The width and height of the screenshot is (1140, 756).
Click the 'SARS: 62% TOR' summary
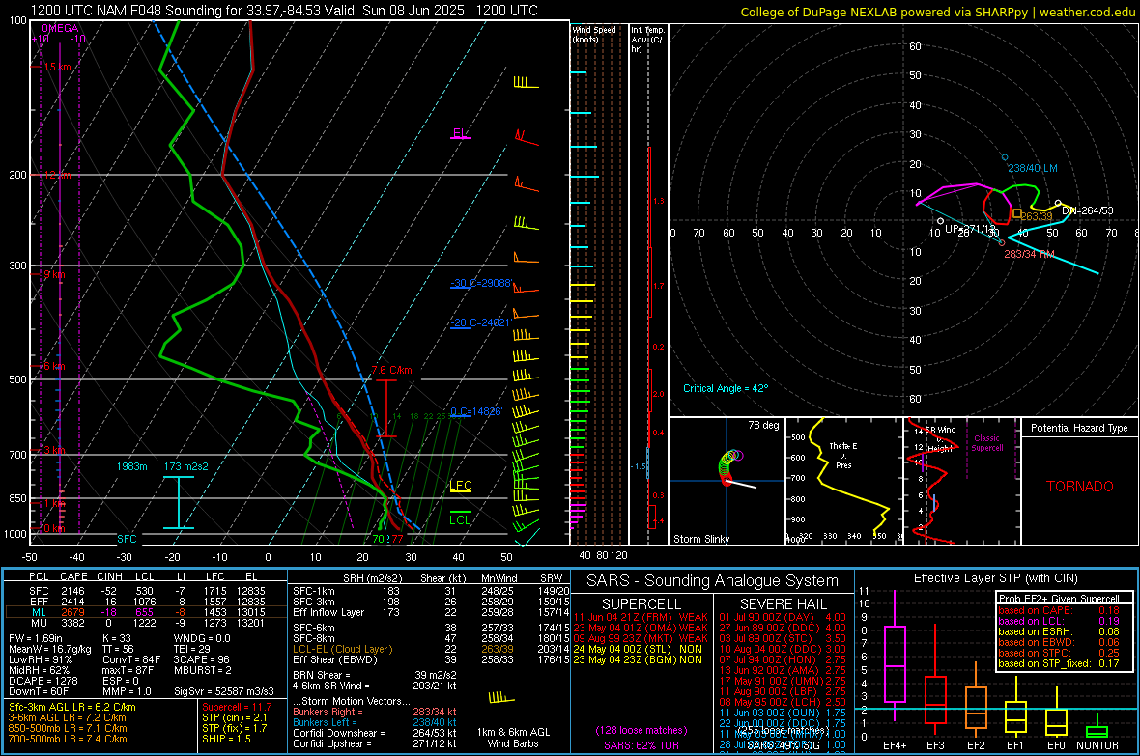coord(641,745)
